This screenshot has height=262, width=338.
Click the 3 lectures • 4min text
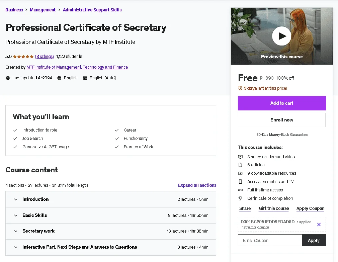(193, 247)
